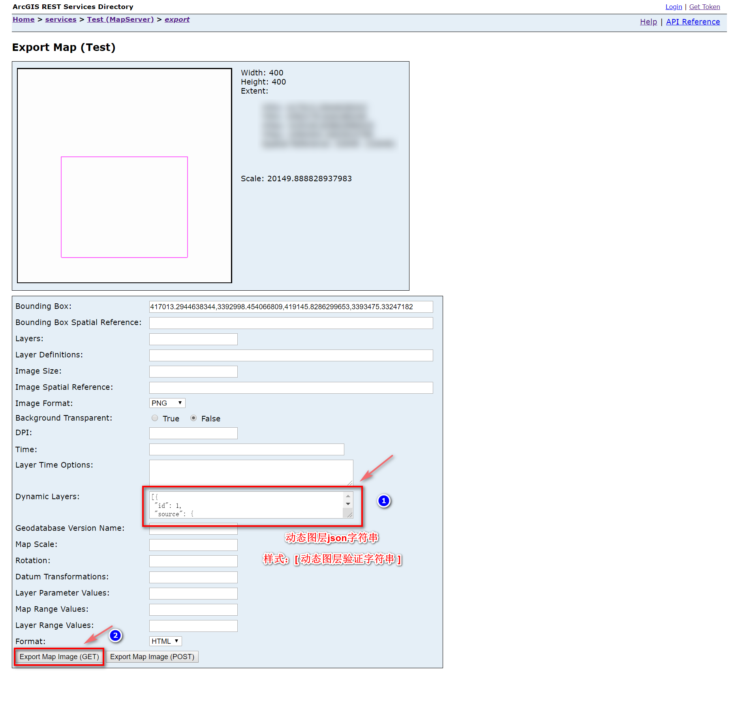Focus the Layer Parameter Values field
Screen dimensions: 738x716
(x=193, y=594)
